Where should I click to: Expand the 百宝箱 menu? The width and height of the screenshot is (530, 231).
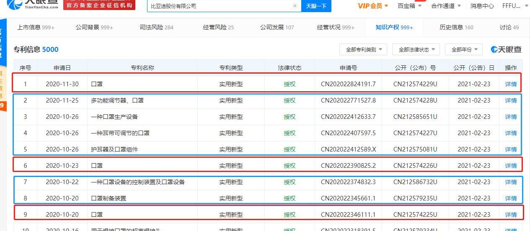pyautogui.click(x=409, y=6)
